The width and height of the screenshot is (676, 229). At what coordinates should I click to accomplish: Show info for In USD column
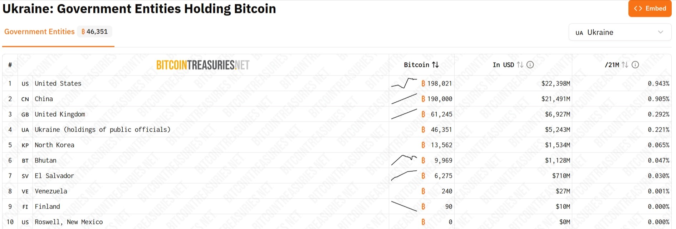click(530, 65)
